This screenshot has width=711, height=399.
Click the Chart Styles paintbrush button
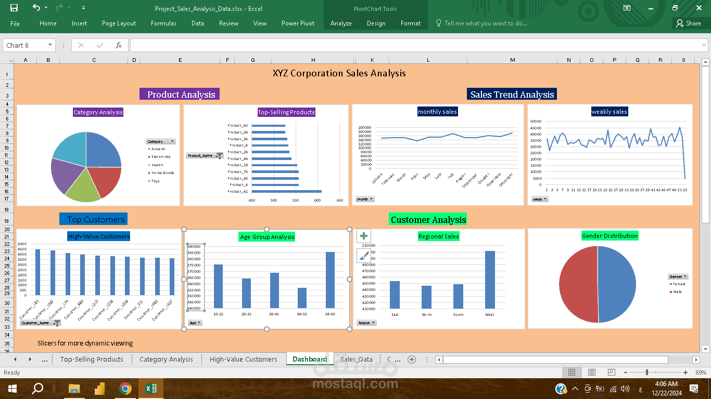click(x=364, y=255)
